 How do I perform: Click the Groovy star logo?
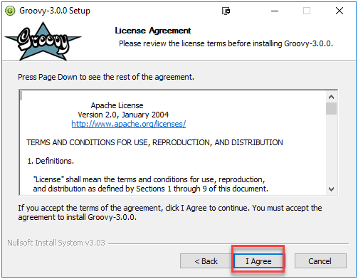point(43,41)
